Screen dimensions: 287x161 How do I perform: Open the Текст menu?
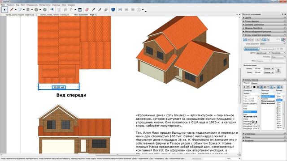(23, 5)
